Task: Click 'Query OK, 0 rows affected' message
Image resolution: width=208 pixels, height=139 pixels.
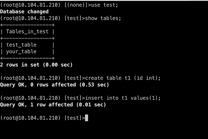Action: click(38, 85)
